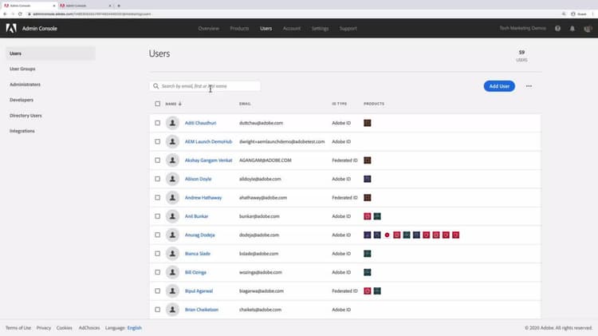
Task: Open the Andrew Hathaway user link
Action: pos(203,198)
